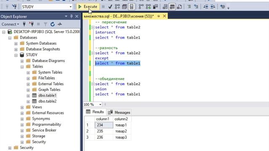
Task: Click the STUDY database cylinder icon
Action: click(22, 55)
